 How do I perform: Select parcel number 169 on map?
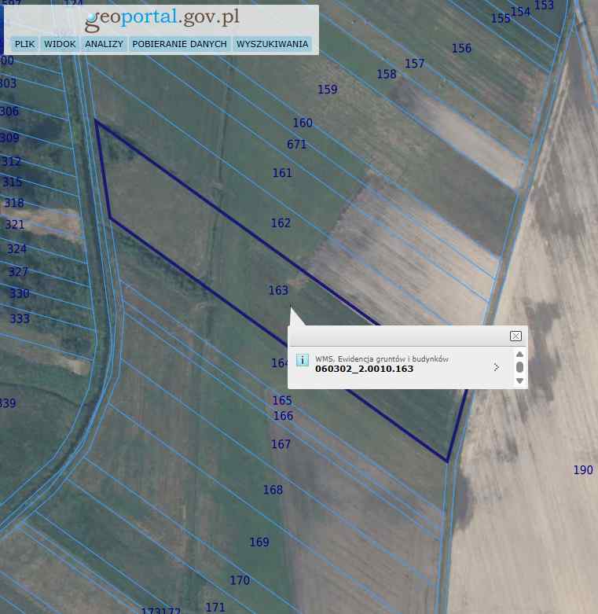point(259,542)
